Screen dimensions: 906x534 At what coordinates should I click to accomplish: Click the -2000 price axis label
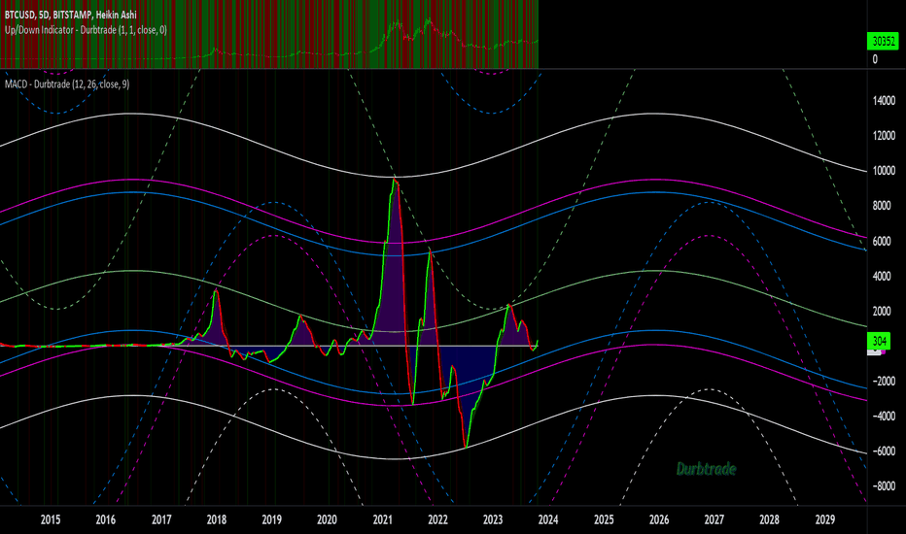(x=882, y=381)
